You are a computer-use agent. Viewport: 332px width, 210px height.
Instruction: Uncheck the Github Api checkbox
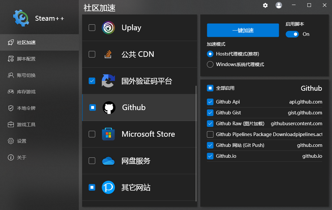(210, 102)
